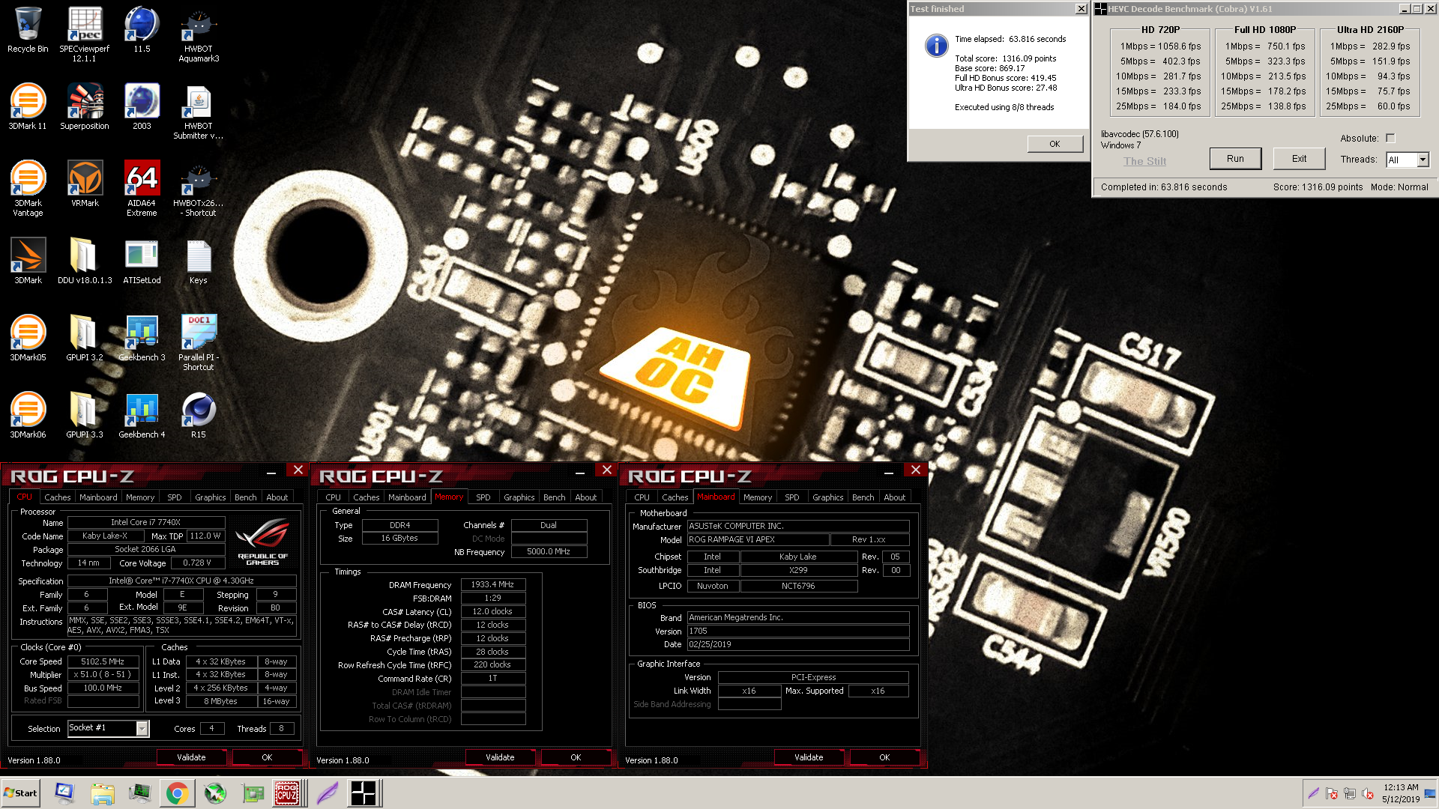The height and width of the screenshot is (809, 1439).
Task: Click the system clock in the tray
Action: (x=1401, y=793)
